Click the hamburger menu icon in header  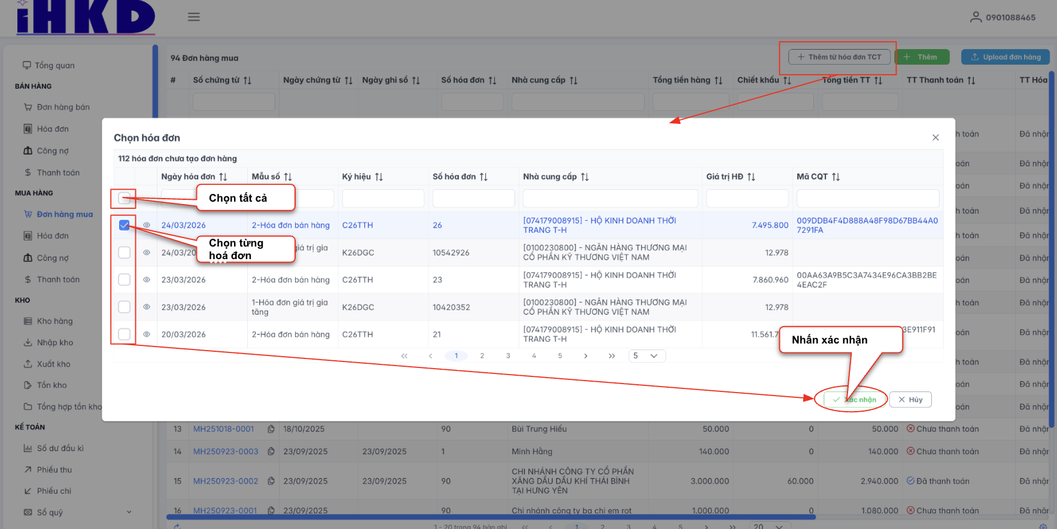[x=193, y=17]
